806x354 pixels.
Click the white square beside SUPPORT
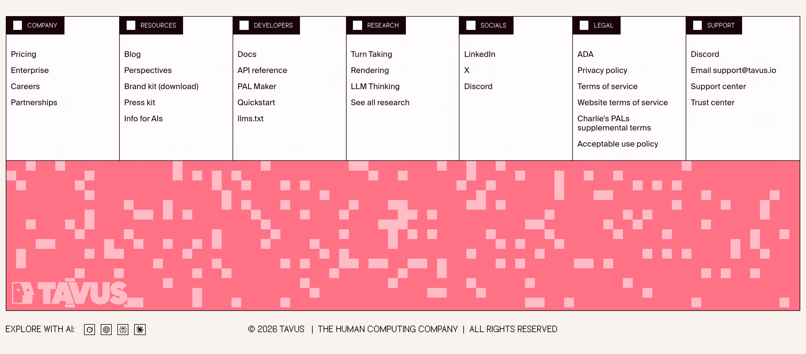697,25
